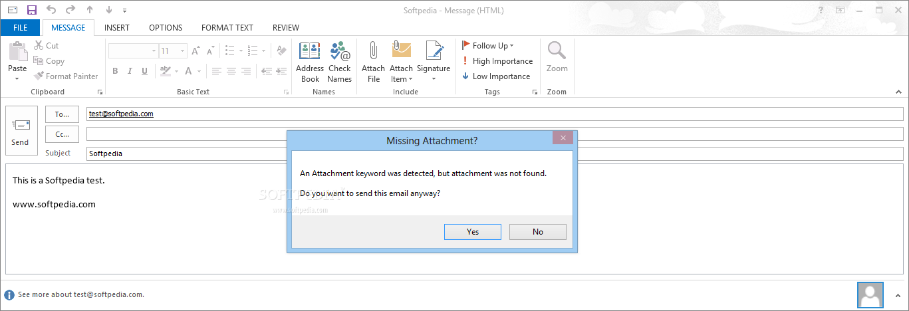Apply a numbered list

point(253,51)
